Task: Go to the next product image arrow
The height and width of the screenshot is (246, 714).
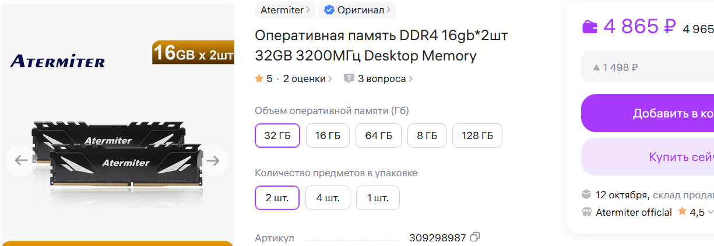Action: [x=213, y=161]
